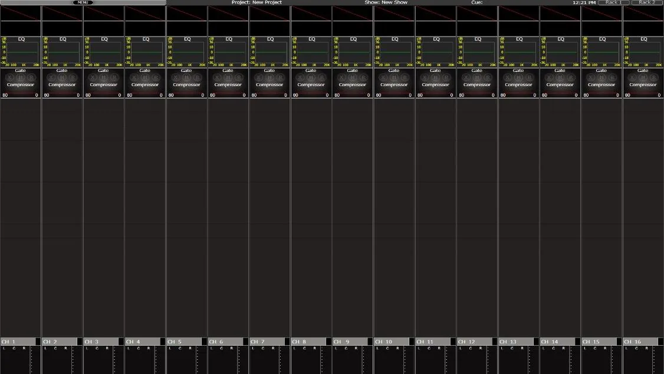Click the Gate R indicator on CH 16

[654, 78]
